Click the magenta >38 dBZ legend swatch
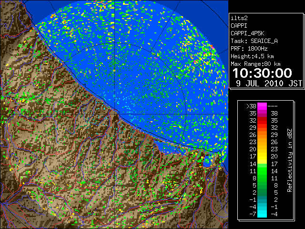The width and height of the screenshot is (305, 229). tap(262, 106)
